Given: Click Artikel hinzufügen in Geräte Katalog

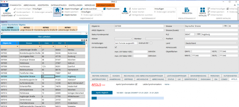Looking at the screenshot, I should click(217, 9).
